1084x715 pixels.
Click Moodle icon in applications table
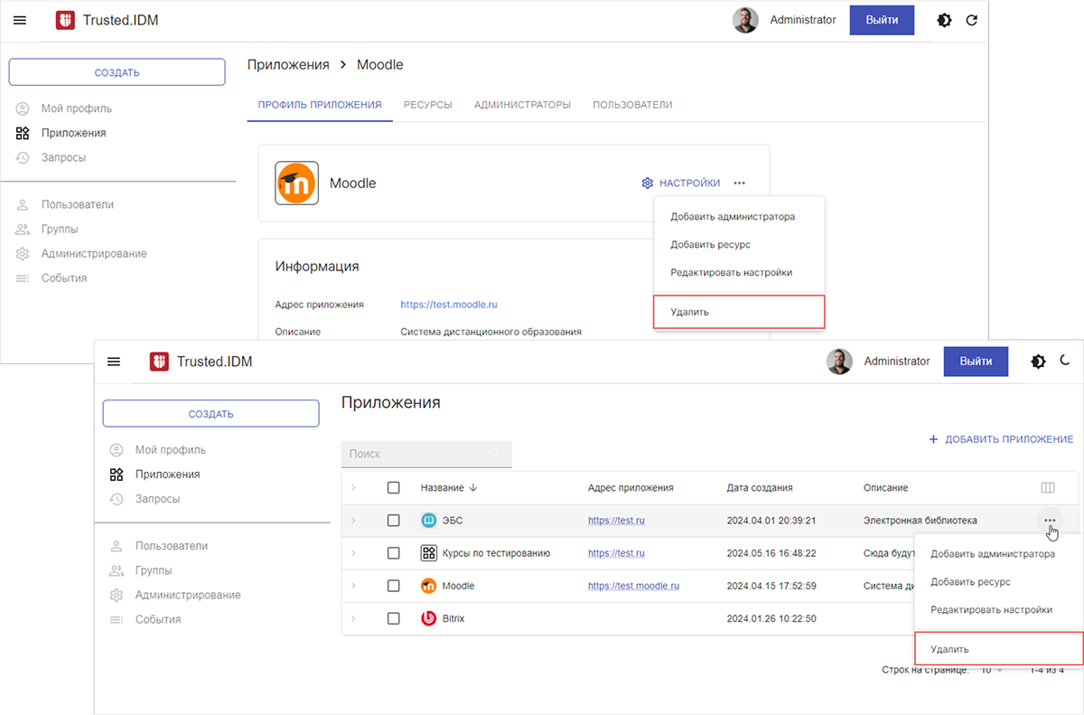click(429, 586)
